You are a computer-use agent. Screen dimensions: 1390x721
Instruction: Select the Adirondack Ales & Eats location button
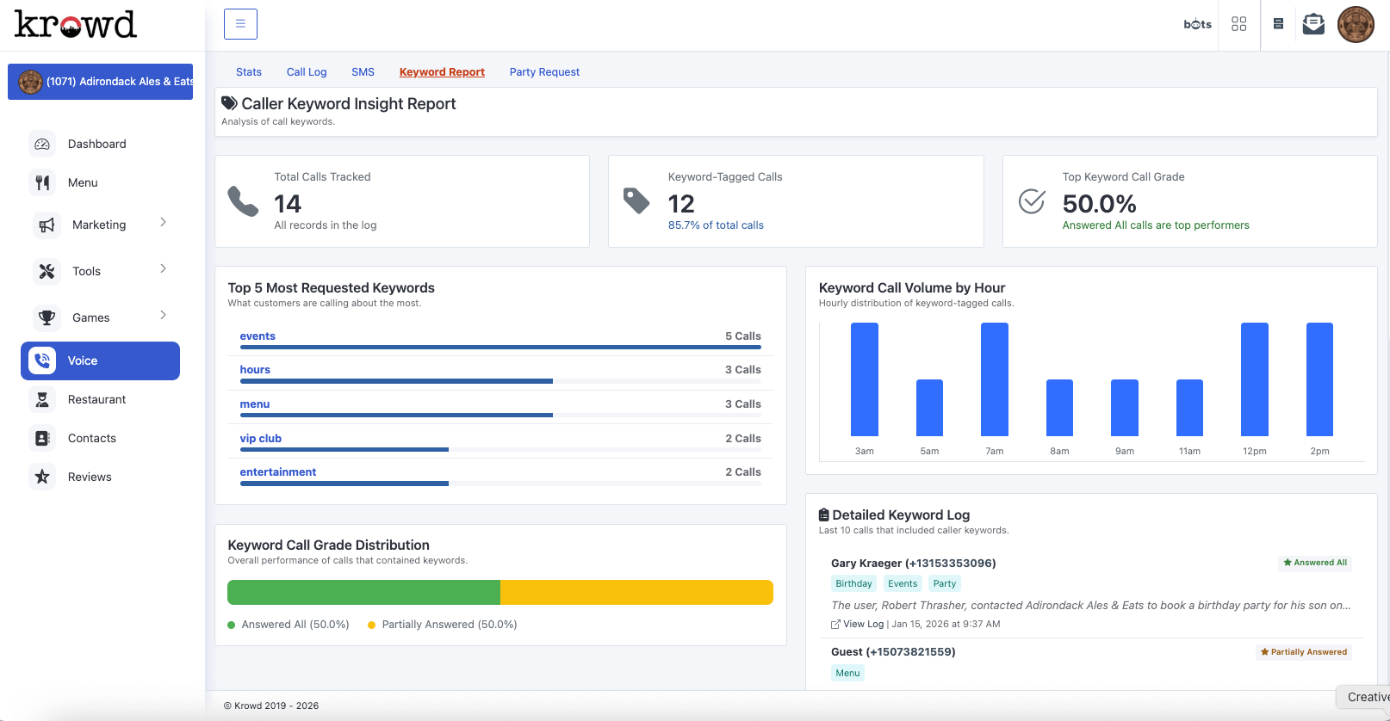pos(100,82)
